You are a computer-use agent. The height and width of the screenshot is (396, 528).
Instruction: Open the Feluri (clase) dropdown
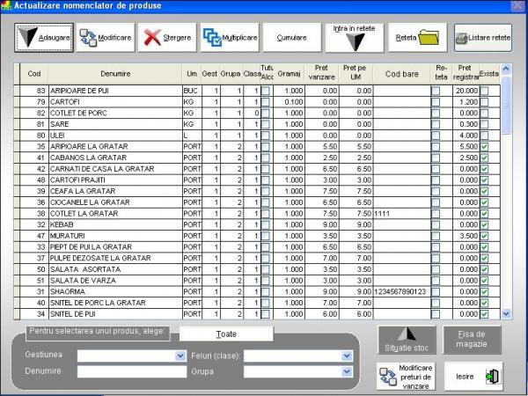coord(347,356)
